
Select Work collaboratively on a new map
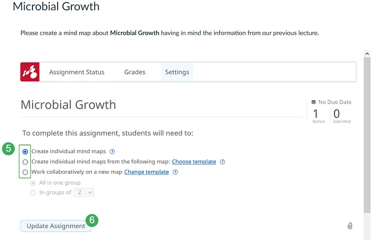[25, 172]
